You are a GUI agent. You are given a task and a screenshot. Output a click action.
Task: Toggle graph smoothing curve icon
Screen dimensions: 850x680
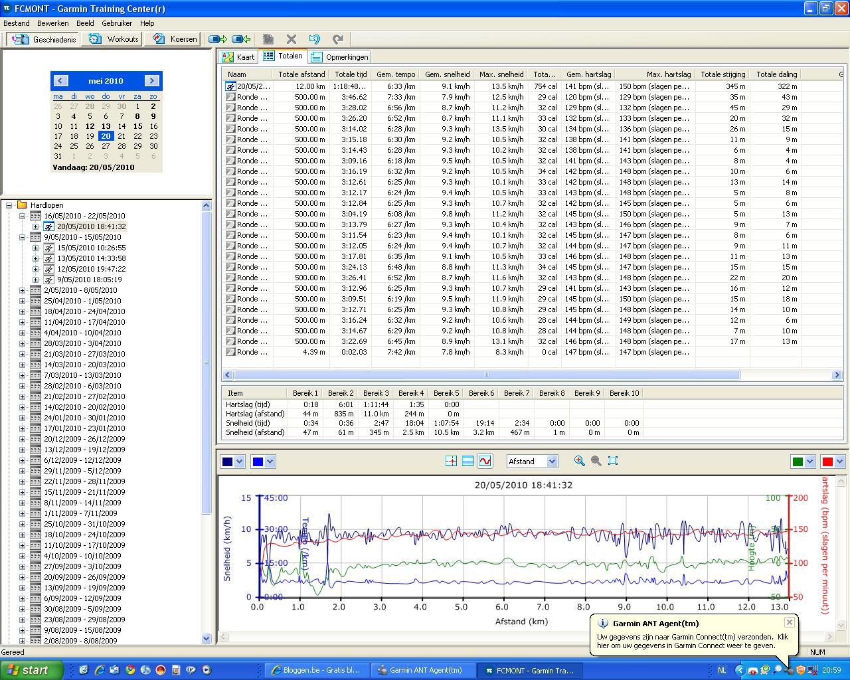tap(485, 461)
